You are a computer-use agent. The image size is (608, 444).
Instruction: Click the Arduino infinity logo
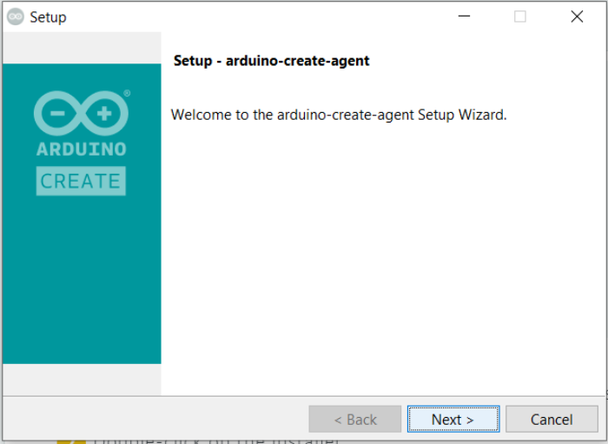(82, 113)
